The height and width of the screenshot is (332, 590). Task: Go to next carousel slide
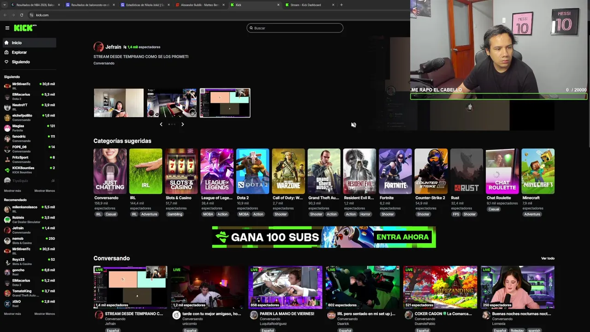click(183, 124)
